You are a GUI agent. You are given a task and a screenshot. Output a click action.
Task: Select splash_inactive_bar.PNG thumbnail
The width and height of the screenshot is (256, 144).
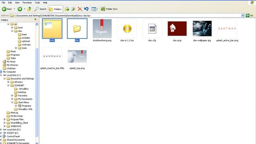(x=52, y=56)
